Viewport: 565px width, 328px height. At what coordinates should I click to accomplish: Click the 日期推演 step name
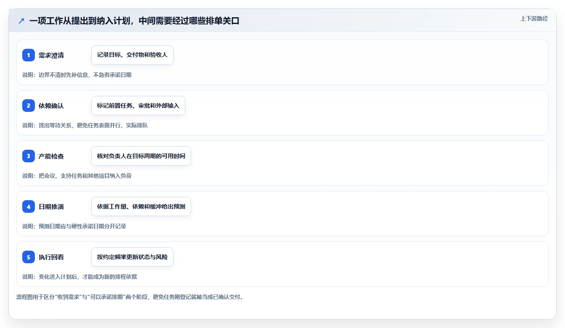(x=51, y=206)
